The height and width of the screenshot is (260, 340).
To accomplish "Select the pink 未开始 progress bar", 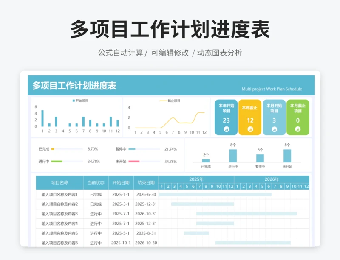I will tap(134, 162).
